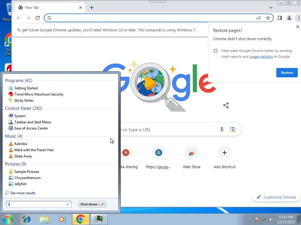Open the Chrome three-dot menu
Screen dimensions: 301x225
point(298,18)
